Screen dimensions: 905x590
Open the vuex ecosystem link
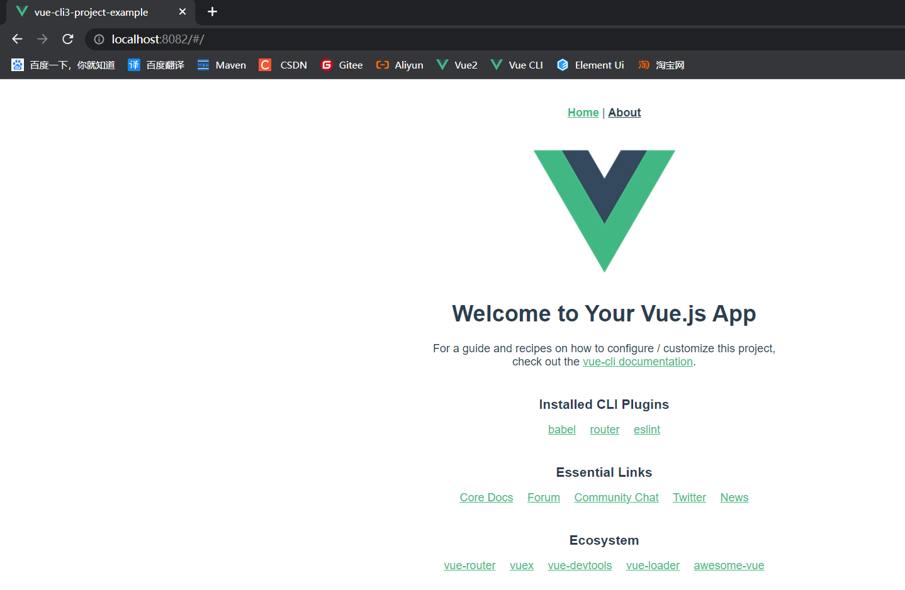(521, 565)
